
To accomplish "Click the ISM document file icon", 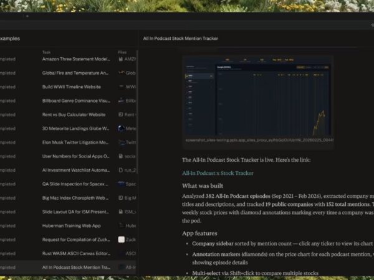I will pyautogui.click(x=121, y=212).
